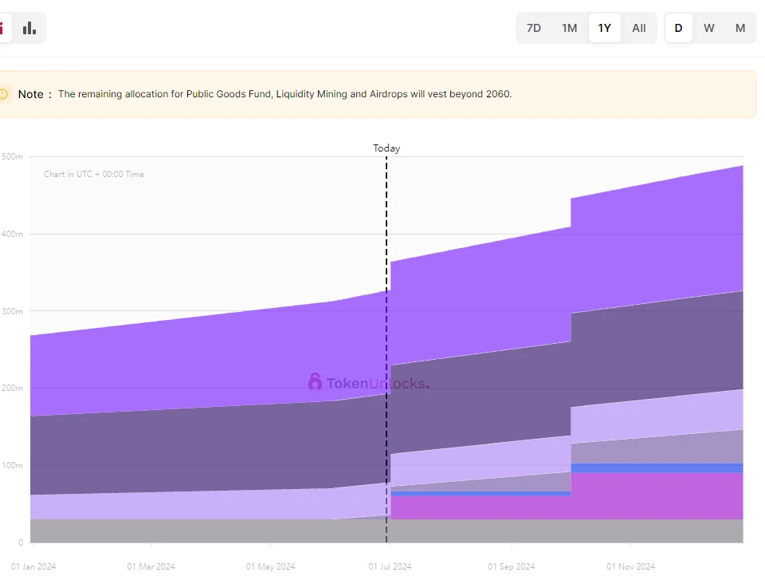Click the magenta chart area
The image size is (765, 576).
pos(653,496)
